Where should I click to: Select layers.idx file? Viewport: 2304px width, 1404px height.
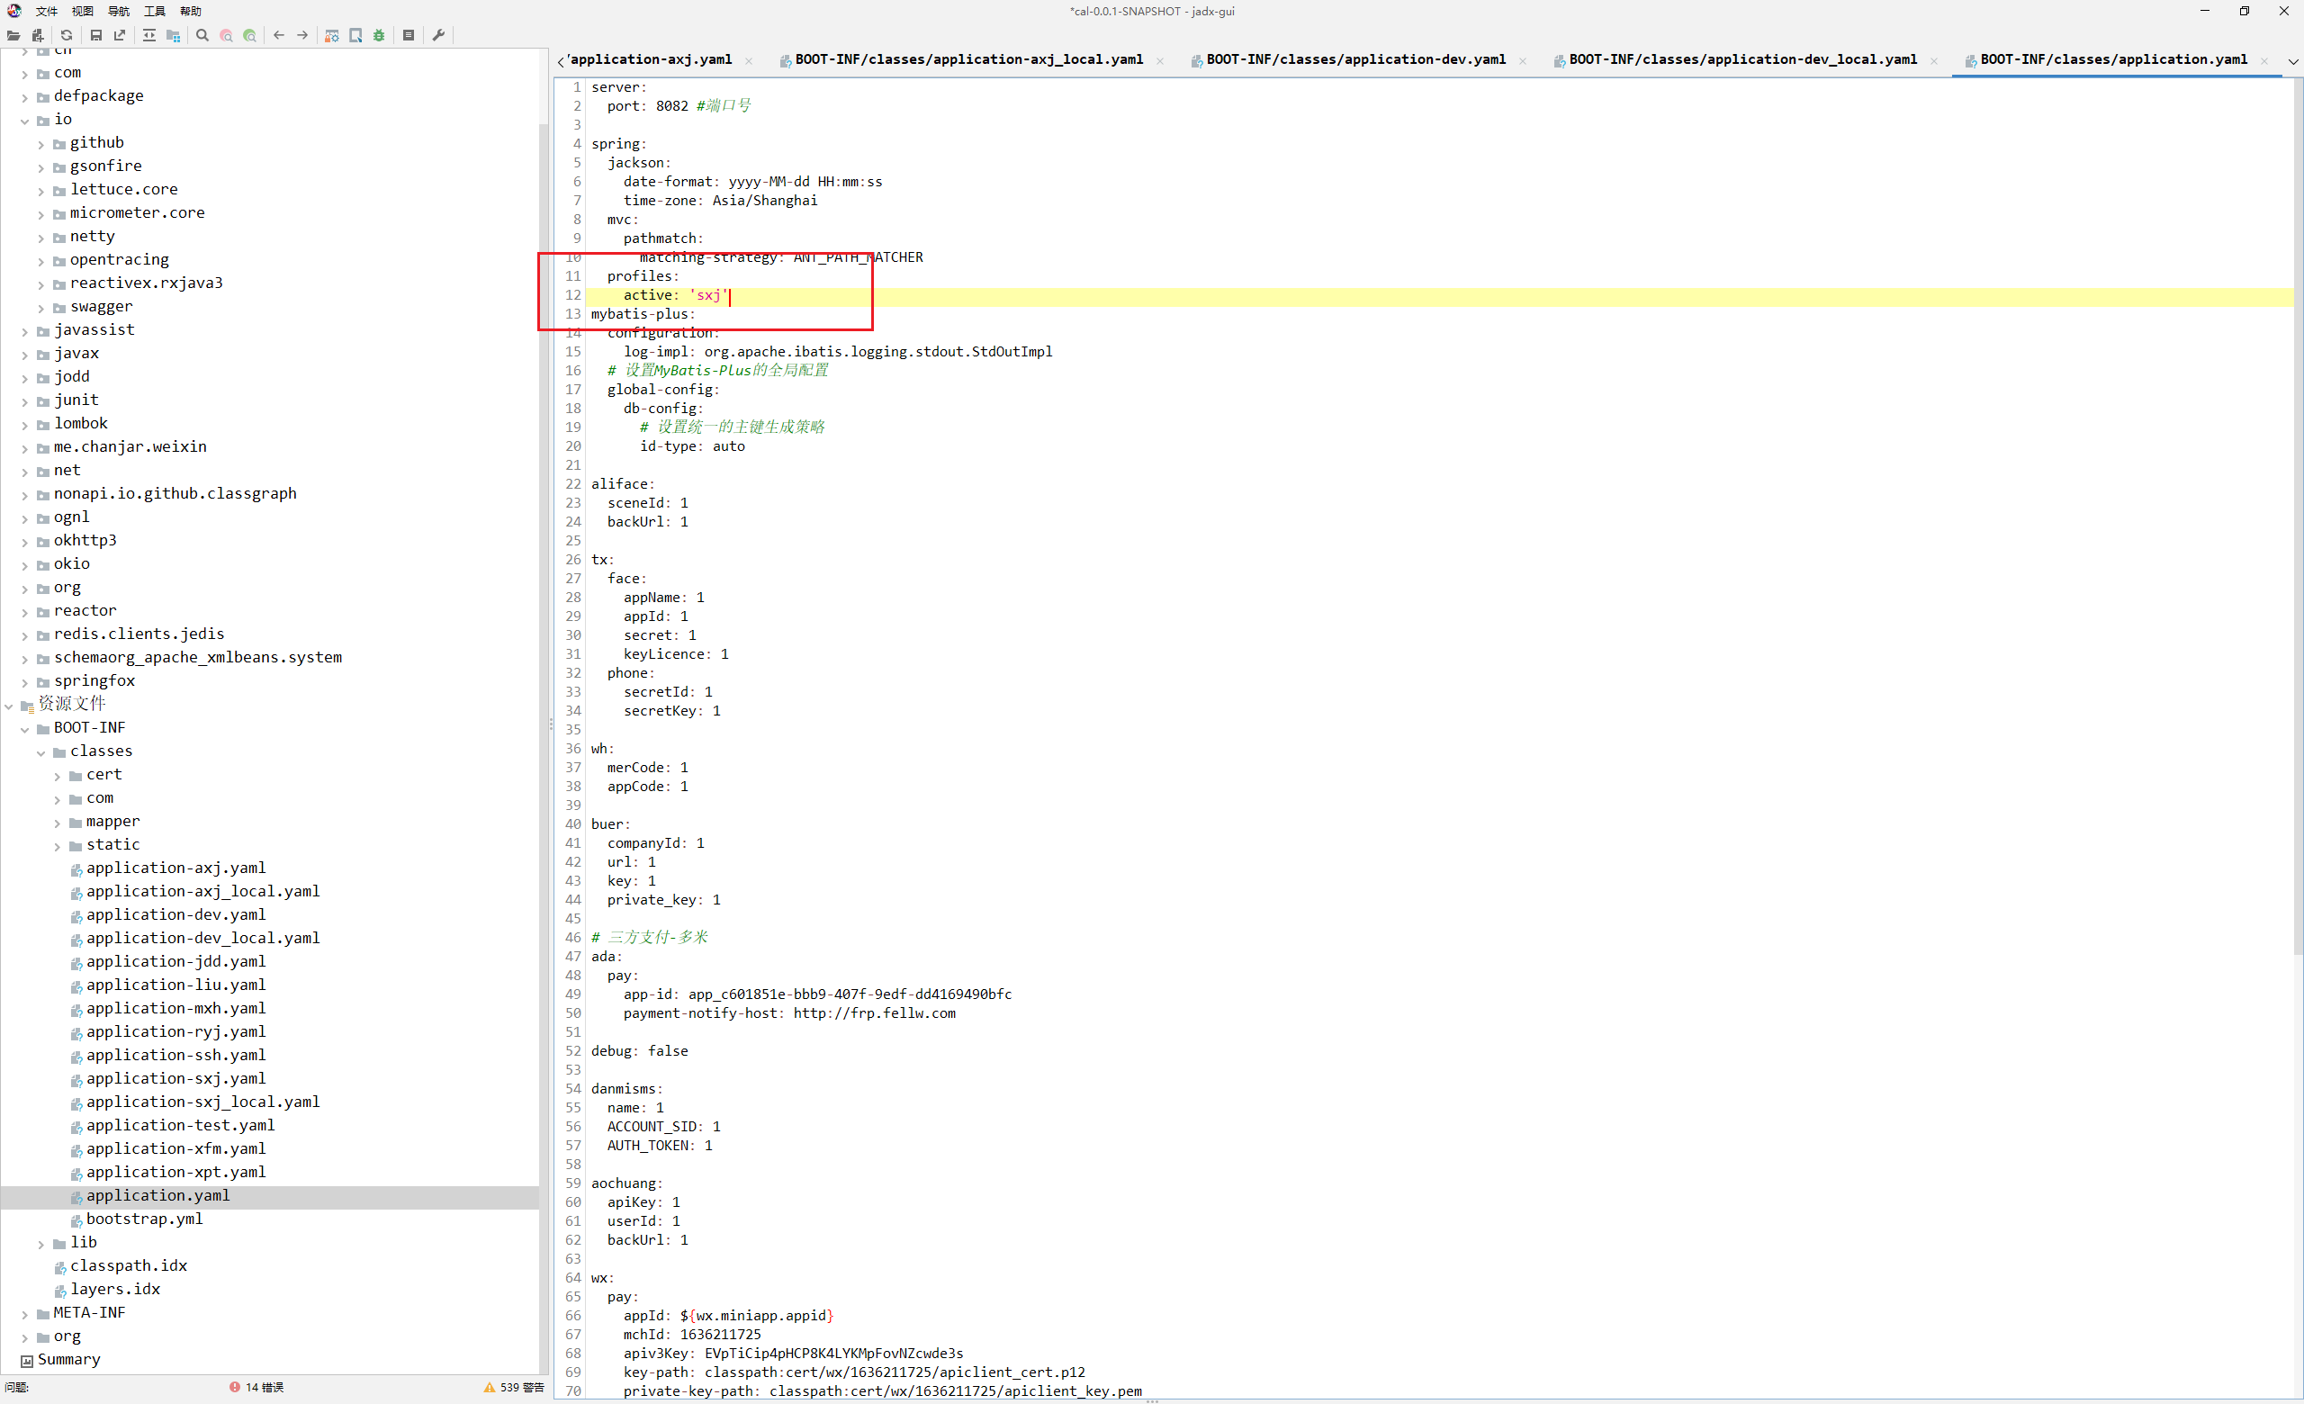click(115, 1289)
